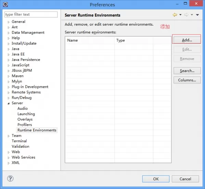Select the Profilers preference page
This screenshot has height=189, width=205.
pos(25,125)
